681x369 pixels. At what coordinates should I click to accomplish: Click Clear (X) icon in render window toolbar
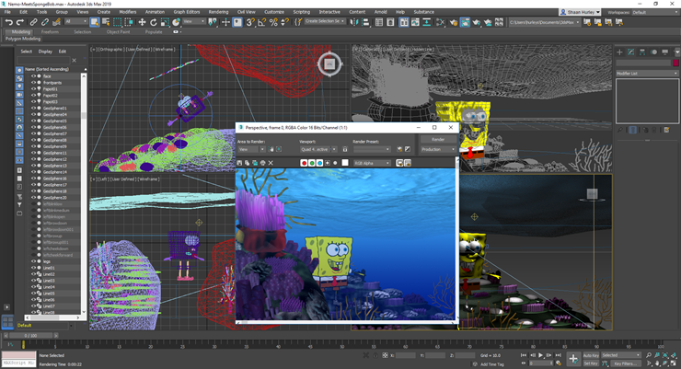coord(271,163)
